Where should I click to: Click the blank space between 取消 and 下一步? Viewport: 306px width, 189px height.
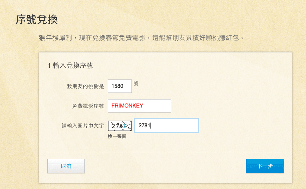(x=166, y=166)
